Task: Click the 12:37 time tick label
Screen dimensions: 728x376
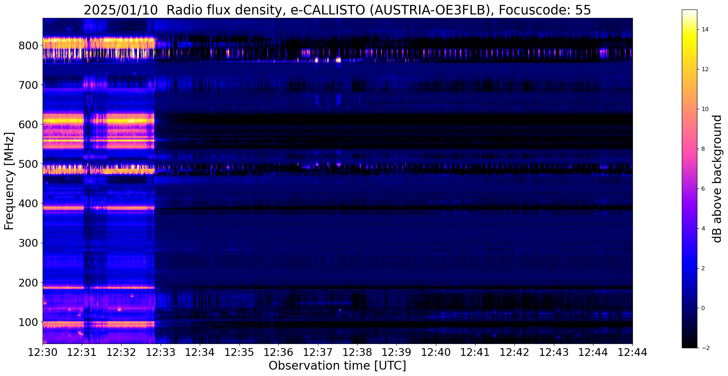Action: (x=318, y=352)
